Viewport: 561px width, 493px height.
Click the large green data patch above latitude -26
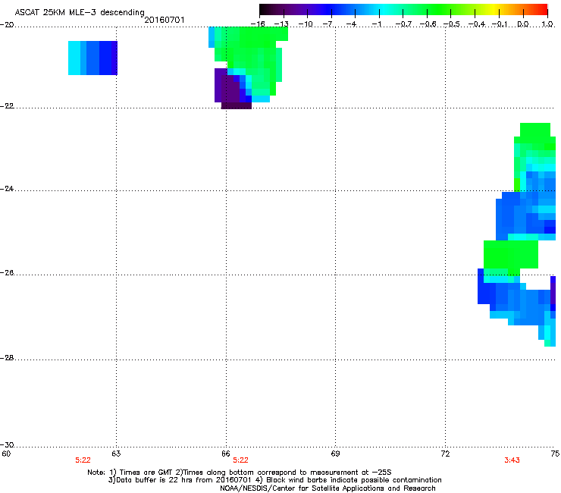pos(510,255)
